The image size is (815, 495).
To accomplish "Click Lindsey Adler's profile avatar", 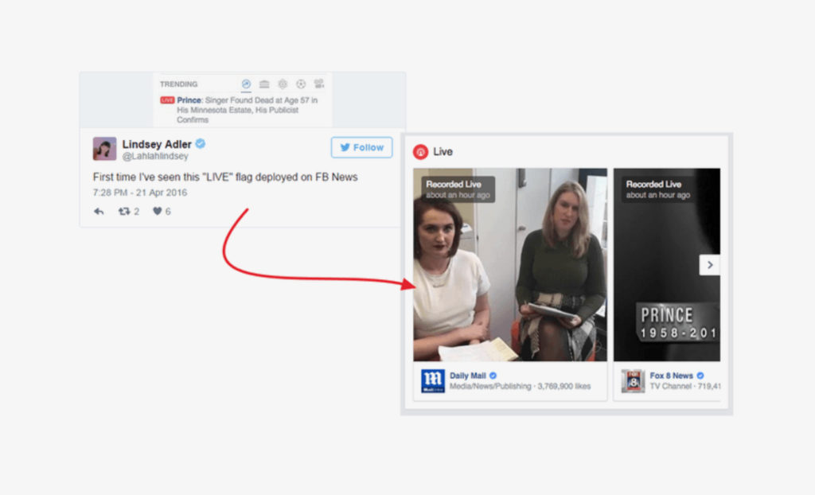I will click(104, 149).
